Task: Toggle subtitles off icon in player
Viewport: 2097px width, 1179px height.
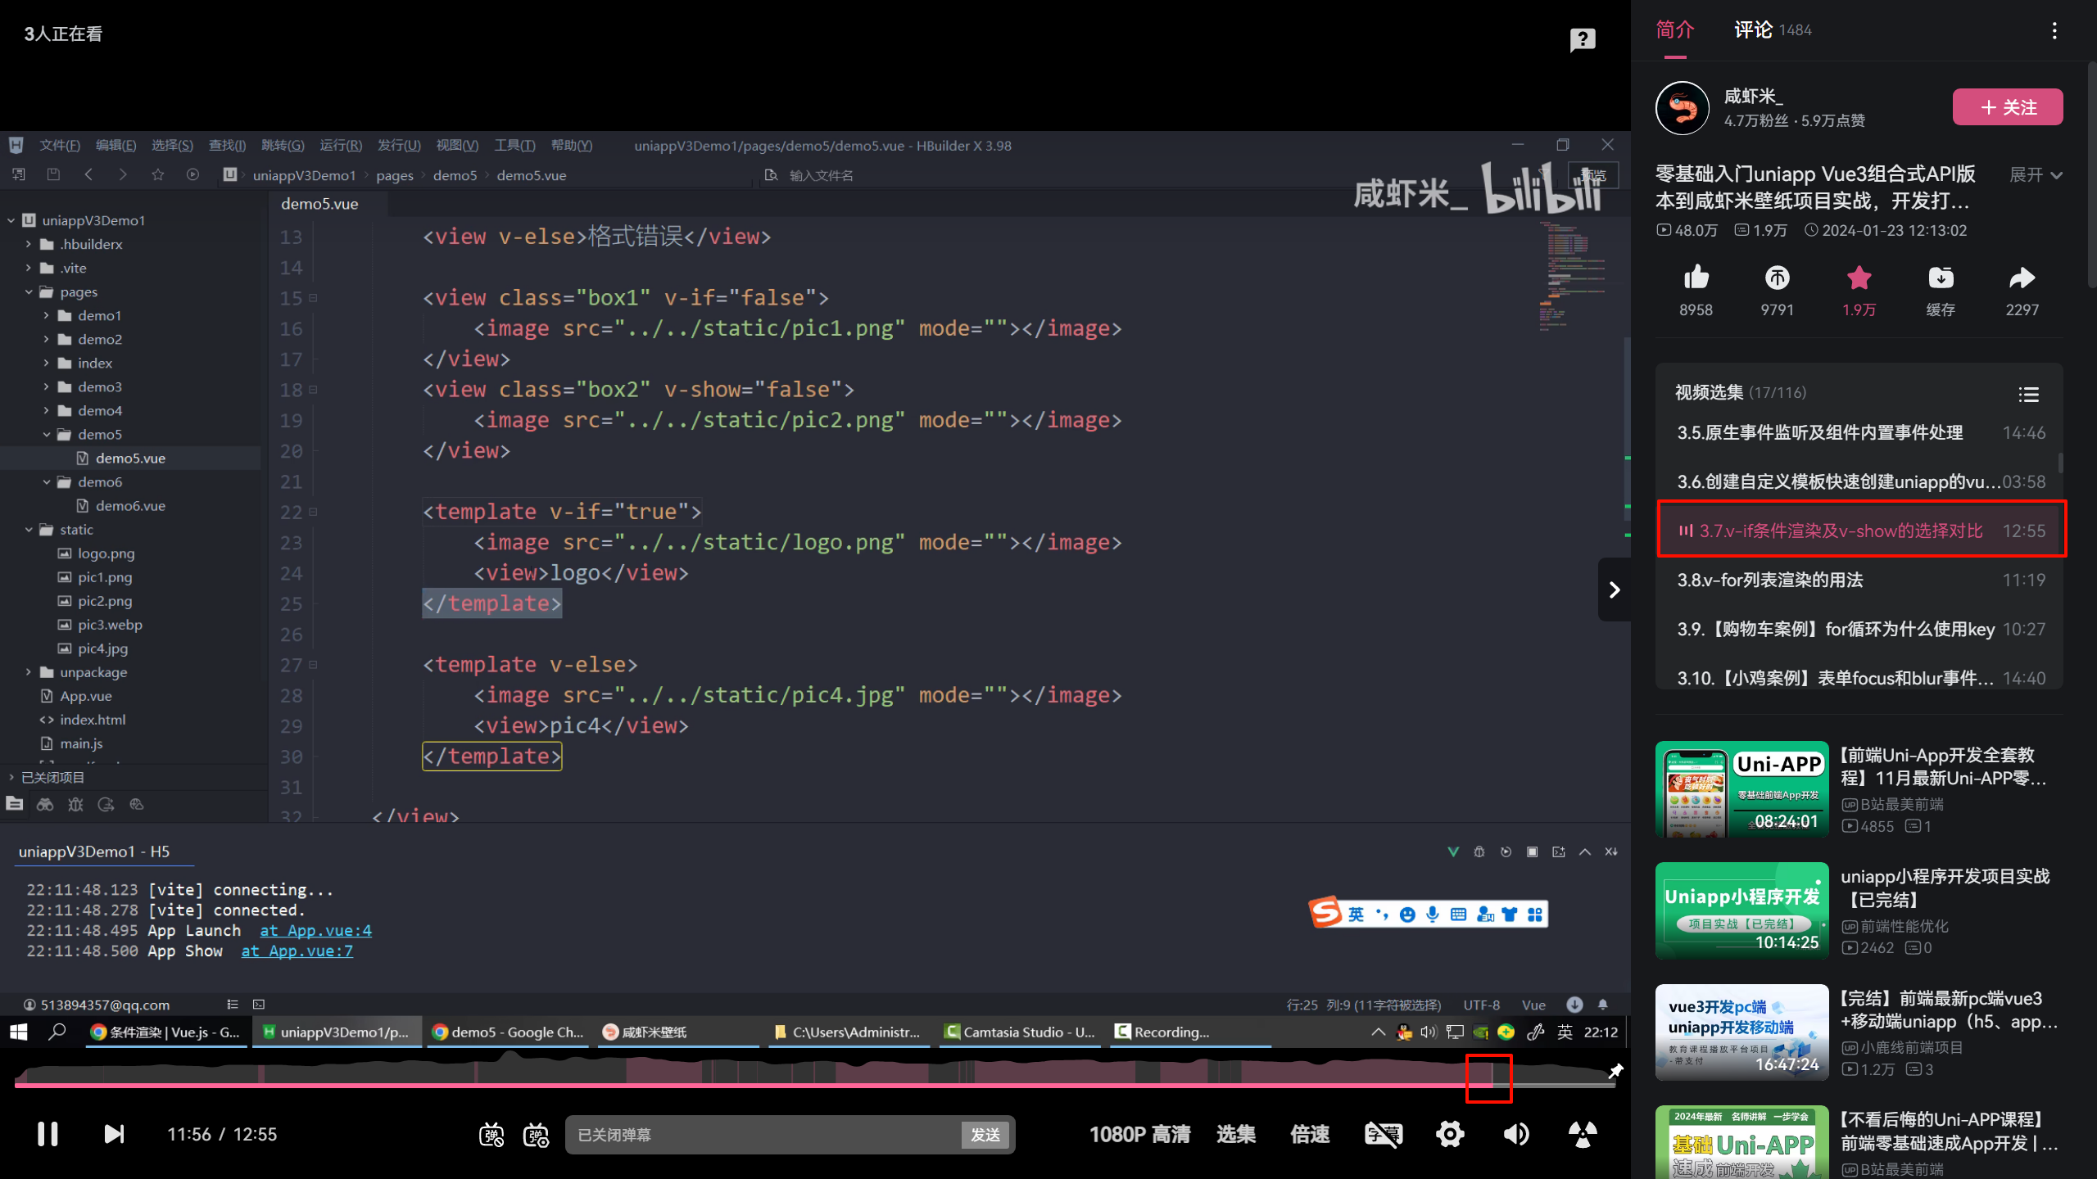Action: click(1384, 1134)
